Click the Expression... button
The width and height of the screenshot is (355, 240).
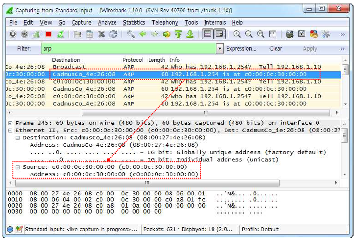(x=241, y=49)
